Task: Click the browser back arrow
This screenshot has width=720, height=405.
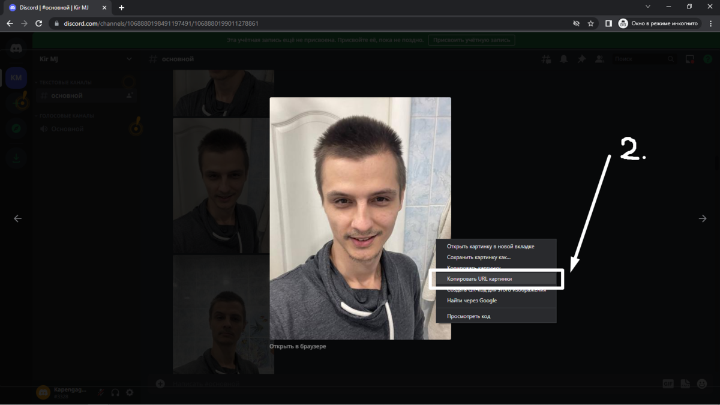Action: pos(10,23)
